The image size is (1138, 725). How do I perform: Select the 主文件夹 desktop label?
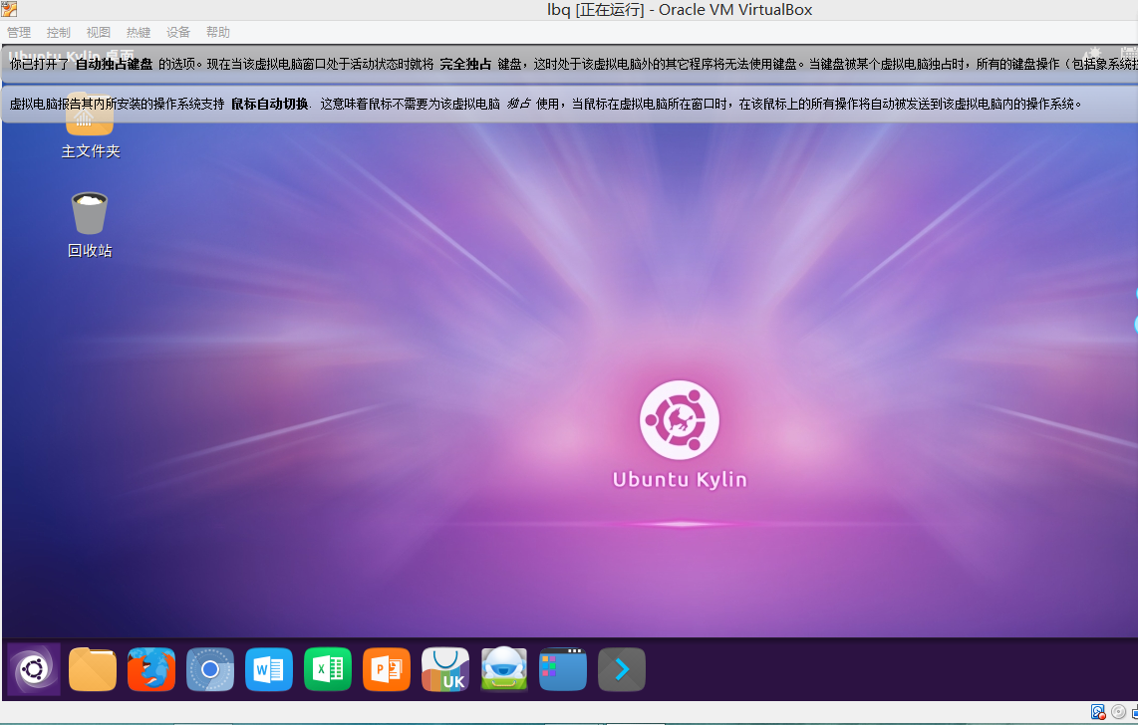(x=91, y=150)
